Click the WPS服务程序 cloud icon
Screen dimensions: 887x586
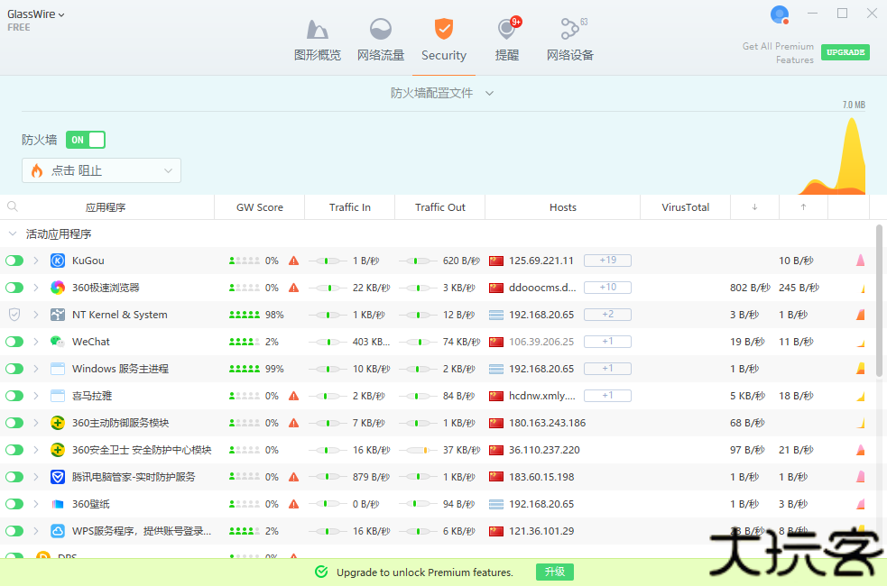click(x=58, y=531)
